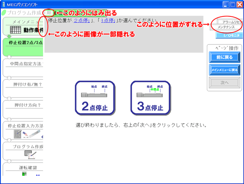Select the 押付け方向？ step
The height and width of the screenshot is (184, 244).
pyautogui.click(x=23, y=109)
